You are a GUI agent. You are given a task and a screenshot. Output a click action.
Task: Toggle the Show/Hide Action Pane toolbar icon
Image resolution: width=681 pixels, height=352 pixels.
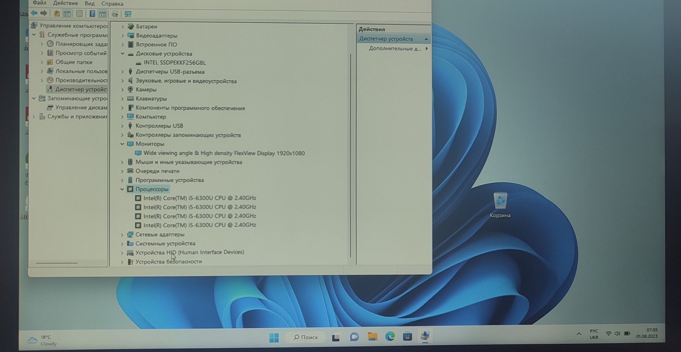(x=102, y=14)
